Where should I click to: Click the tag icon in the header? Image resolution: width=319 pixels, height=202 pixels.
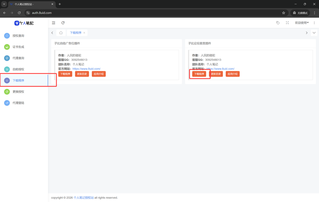coord(278,23)
